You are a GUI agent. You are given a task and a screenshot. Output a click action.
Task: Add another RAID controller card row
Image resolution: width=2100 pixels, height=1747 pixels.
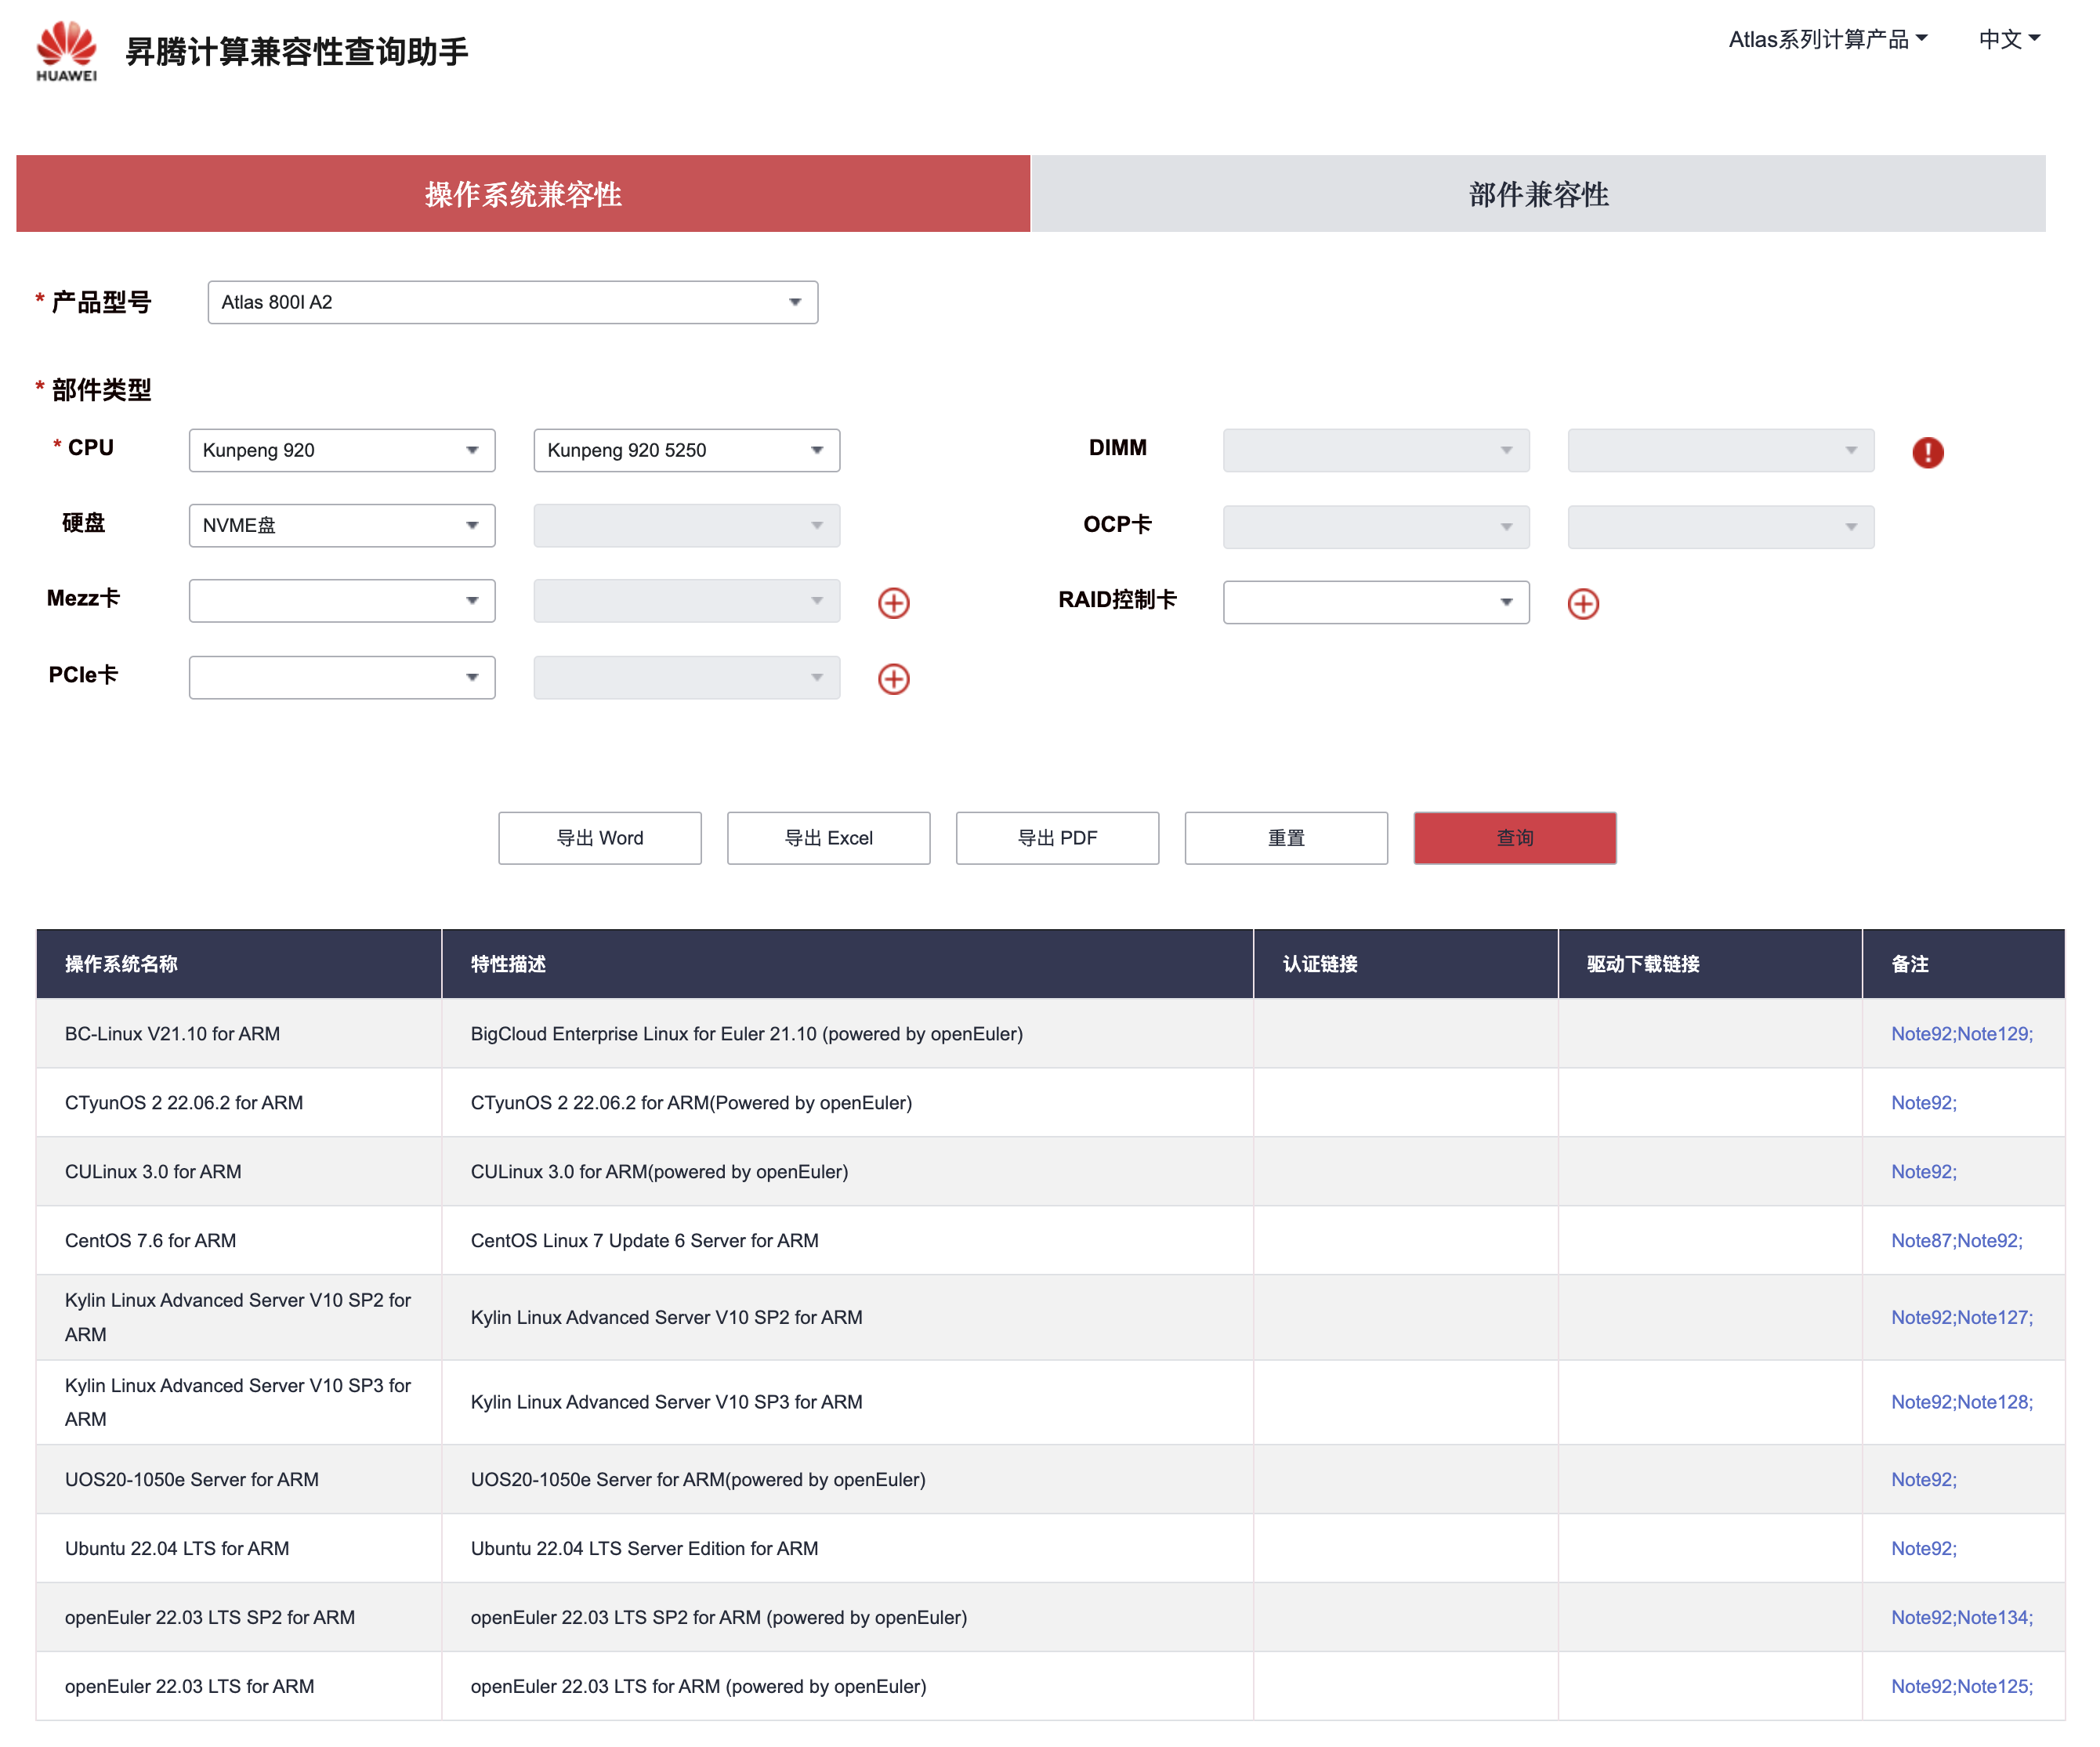pyautogui.click(x=1582, y=603)
